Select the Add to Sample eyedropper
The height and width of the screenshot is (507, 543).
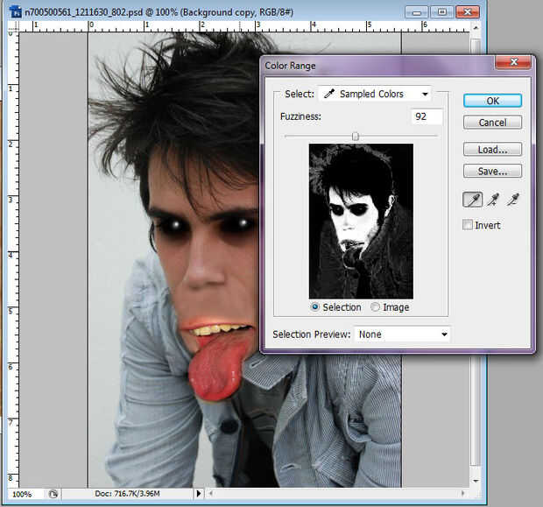[x=493, y=200]
